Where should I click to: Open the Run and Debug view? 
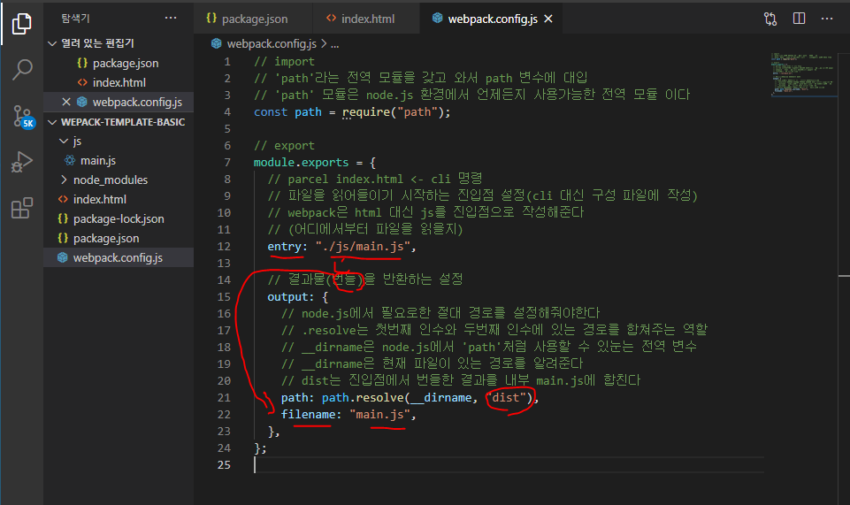pyautogui.click(x=22, y=162)
